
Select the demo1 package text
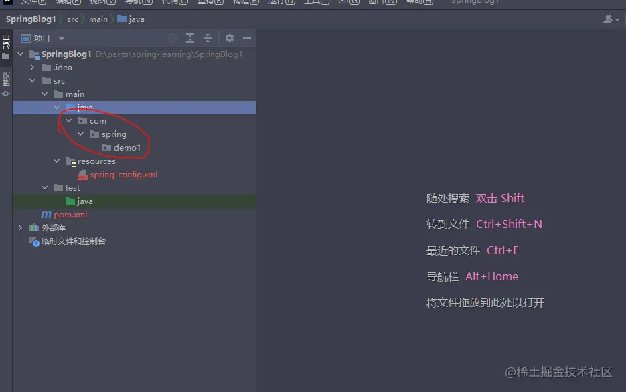[127, 148]
